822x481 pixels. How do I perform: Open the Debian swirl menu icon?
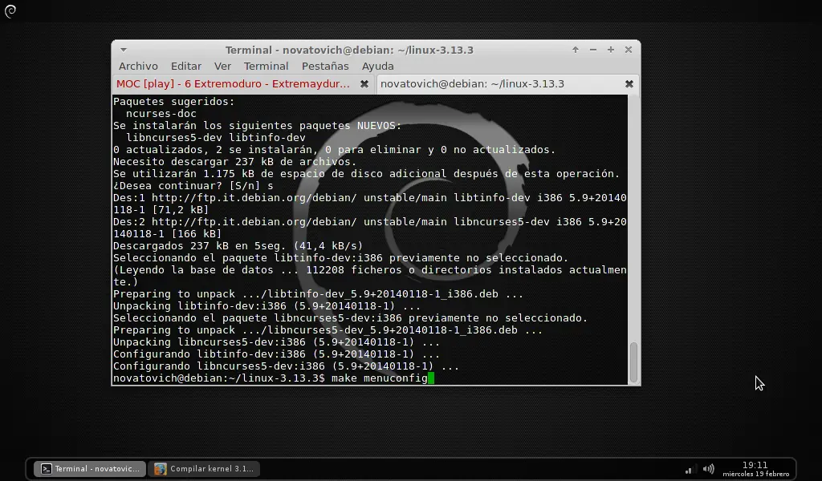pyautogui.click(x=10, y=10)
